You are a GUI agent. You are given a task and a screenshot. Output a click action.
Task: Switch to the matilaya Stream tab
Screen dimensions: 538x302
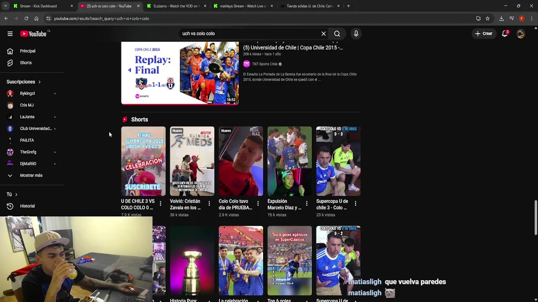[242, 6]
